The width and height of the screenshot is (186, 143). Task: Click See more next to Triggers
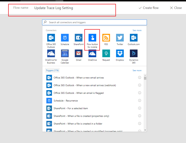(137, 70)
